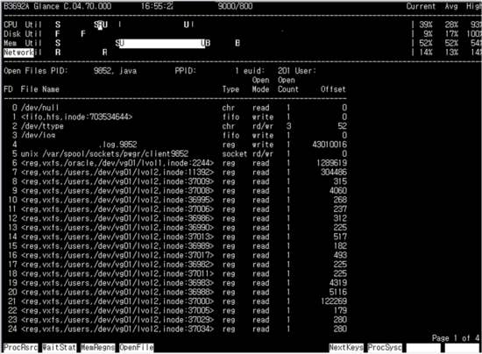Open the MemRegns softkey
Image resolution: width=482 pixels, height=354 pixels.
click(x=97, y=348)
